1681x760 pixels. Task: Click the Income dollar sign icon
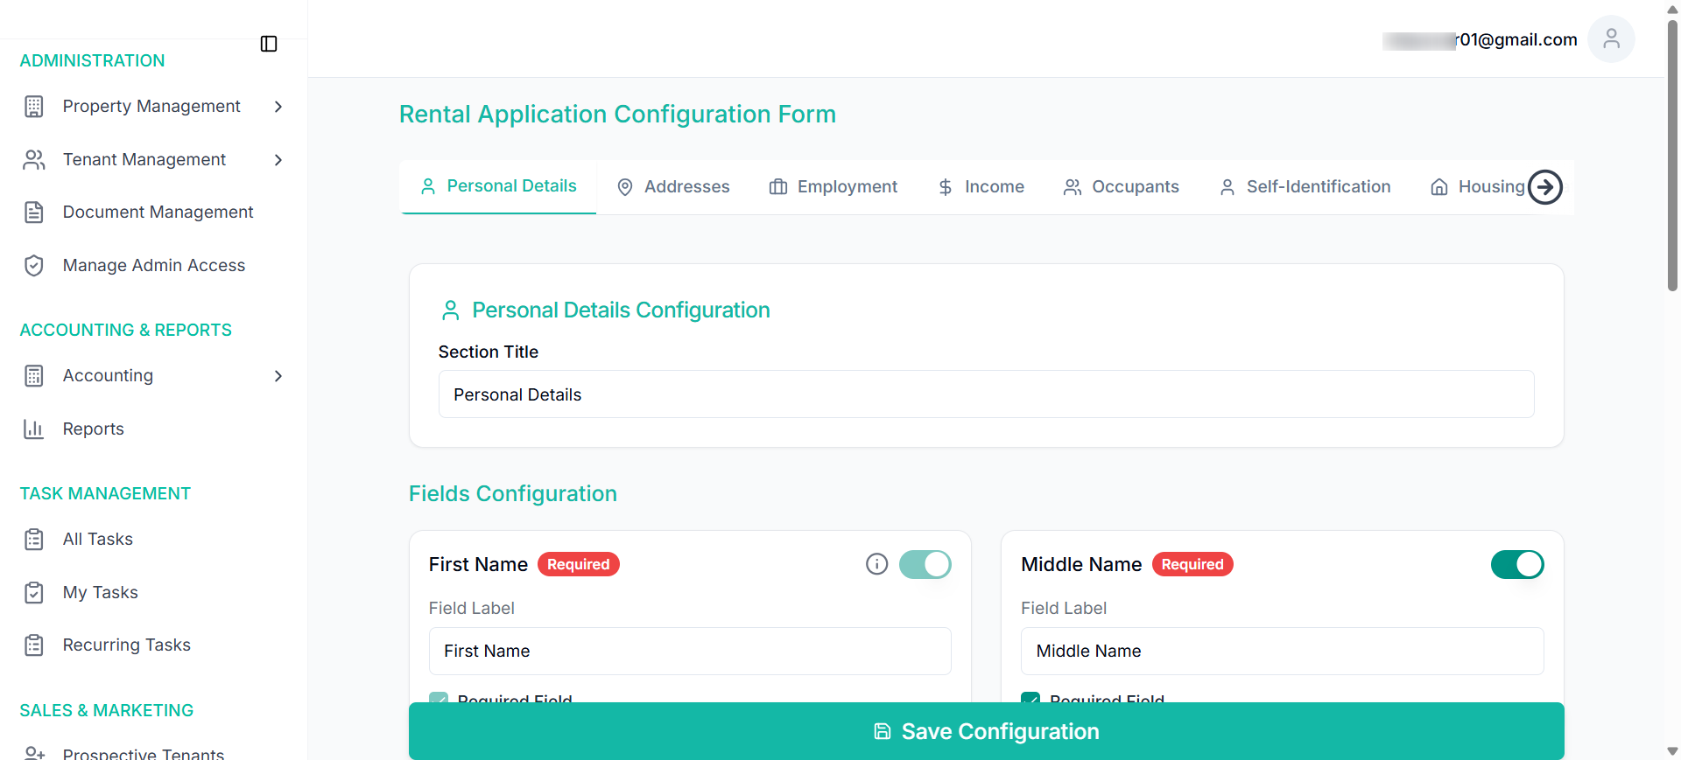coord(946,187)
